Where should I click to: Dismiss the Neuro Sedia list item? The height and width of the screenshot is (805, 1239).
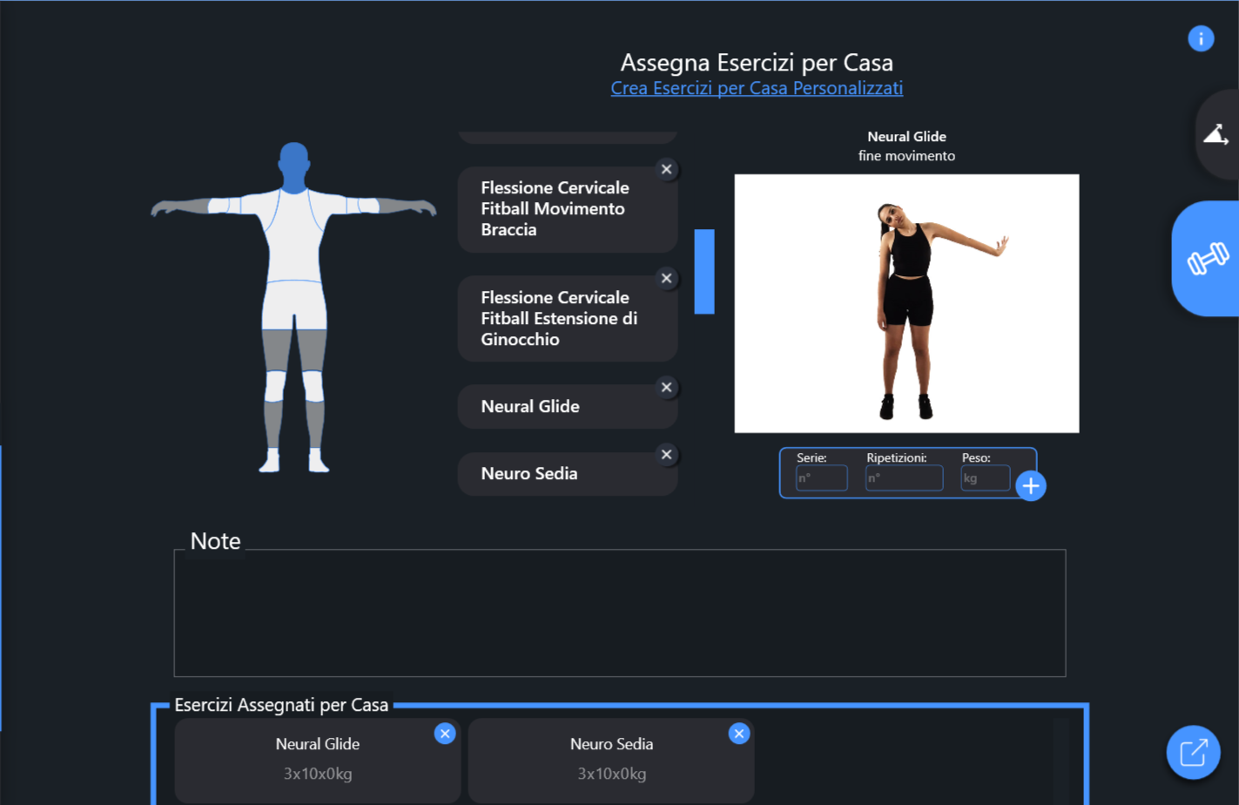pos(666,454)
